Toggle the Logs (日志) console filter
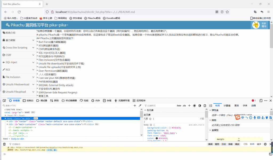The image size is (273, 160). tap(224, 144)
